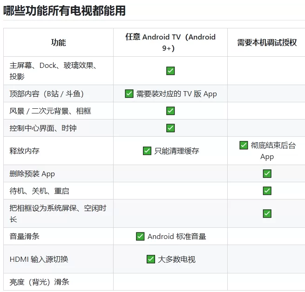Viewport: 305px width, 292px height.
Task: Click the text 彻底结束后台 App
Action: pyautogui.click(x=273, y=151)
